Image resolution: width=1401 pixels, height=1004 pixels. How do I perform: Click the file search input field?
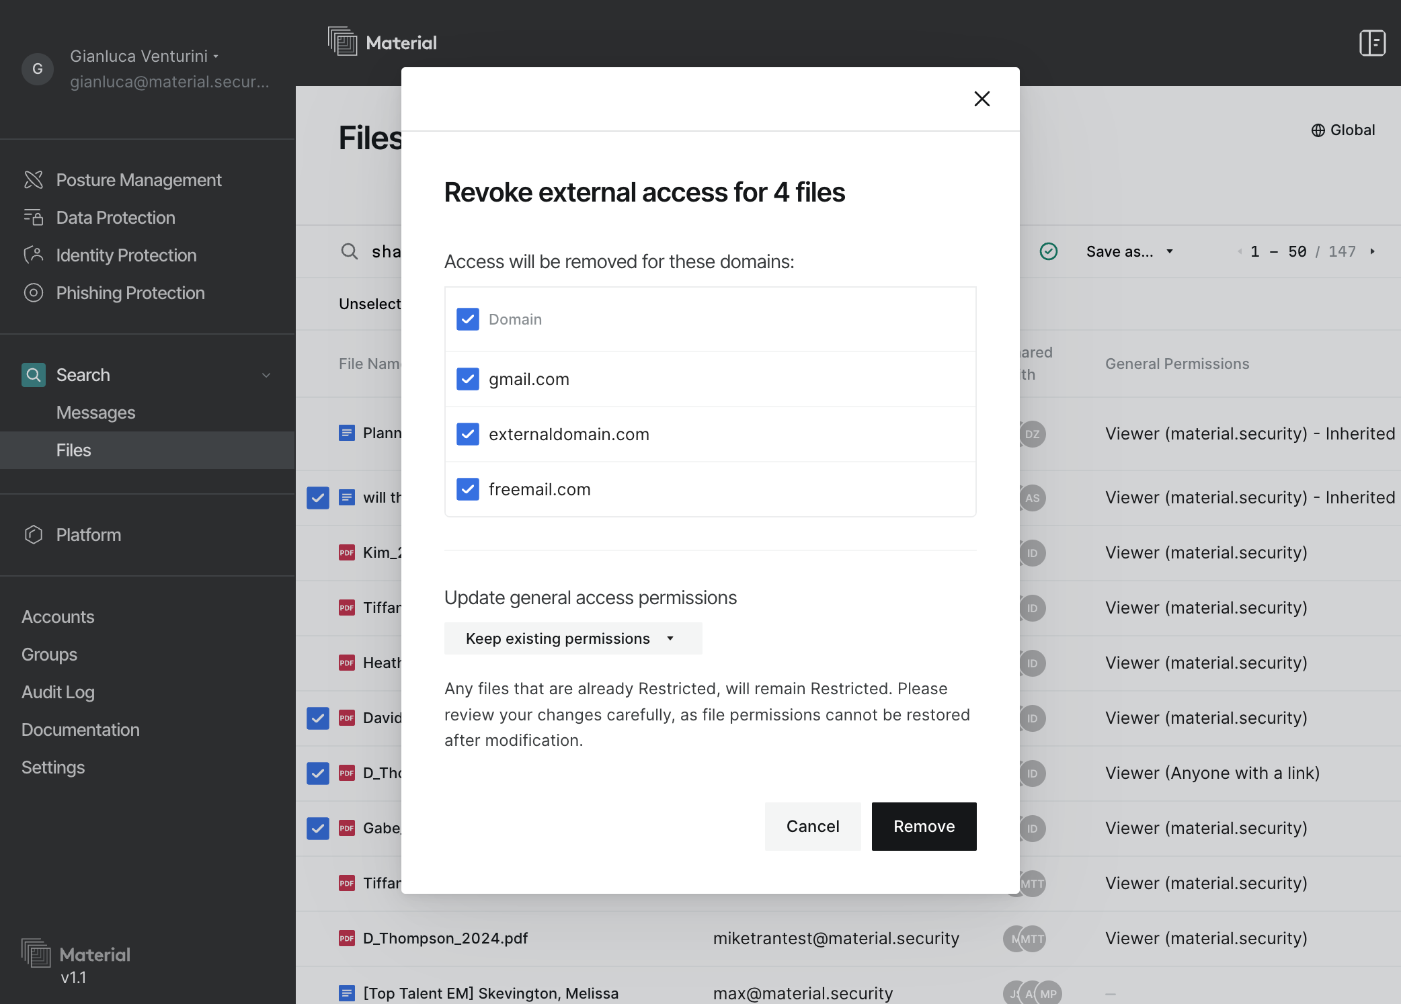coord(387,251)
